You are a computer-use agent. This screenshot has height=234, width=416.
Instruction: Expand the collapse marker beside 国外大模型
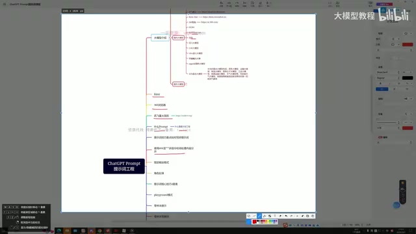[x=186, y=84]
